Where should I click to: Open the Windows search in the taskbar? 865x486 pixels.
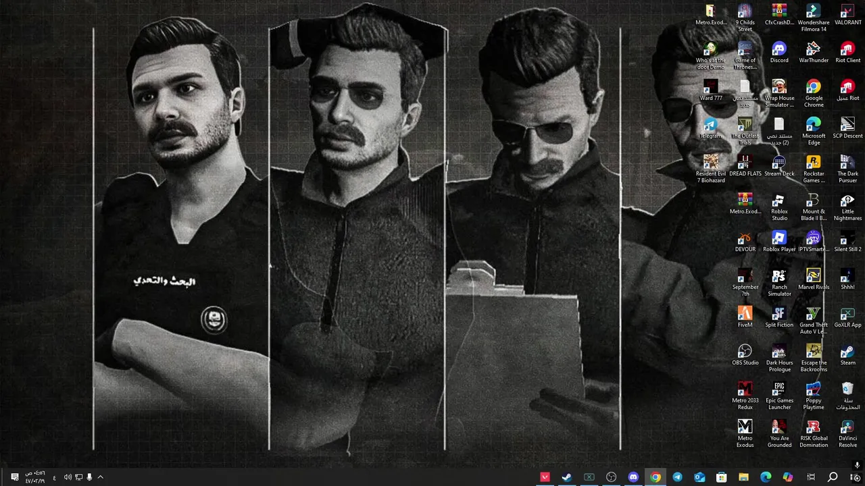pyautogui.click(x=833, y=477)
